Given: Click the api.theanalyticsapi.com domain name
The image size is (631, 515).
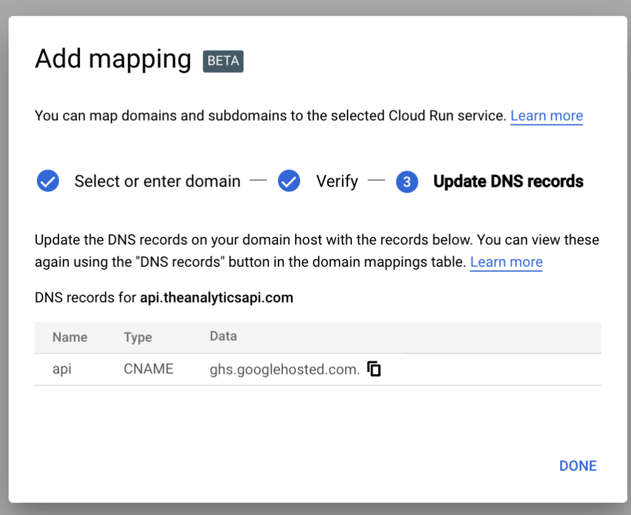Looking at the screenshot, I should pos(216,298).
